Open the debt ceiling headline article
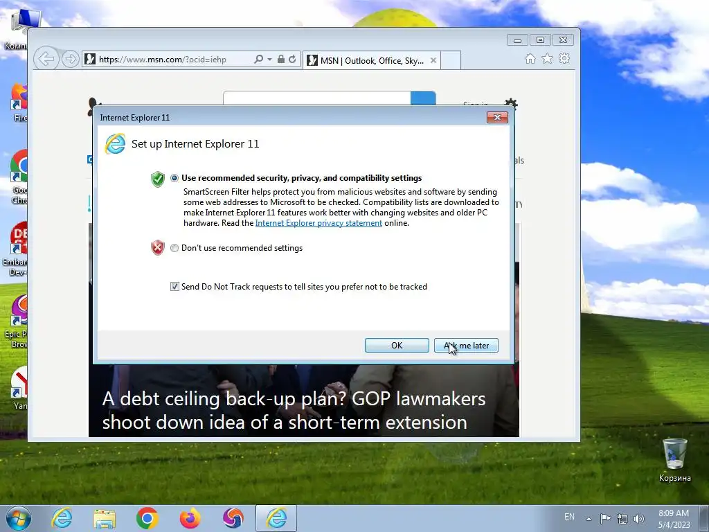709x532 pixels. [294, 410]
